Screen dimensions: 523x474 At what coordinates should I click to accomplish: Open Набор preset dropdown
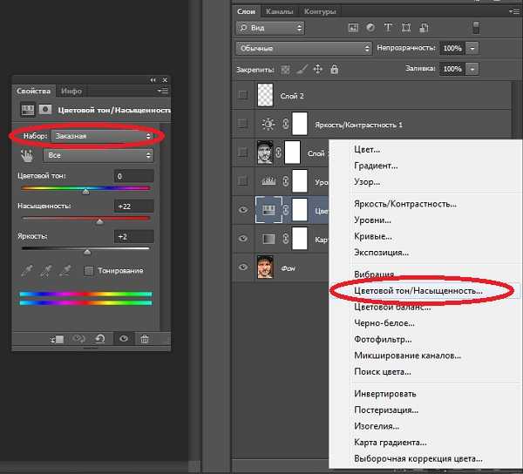(102, 136)
